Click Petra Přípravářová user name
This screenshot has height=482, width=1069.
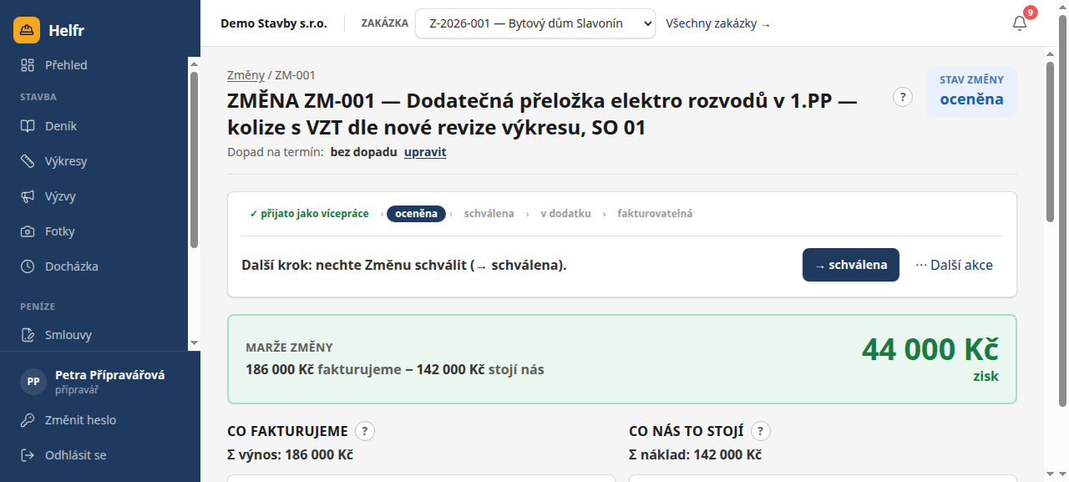tap(109, 375)
